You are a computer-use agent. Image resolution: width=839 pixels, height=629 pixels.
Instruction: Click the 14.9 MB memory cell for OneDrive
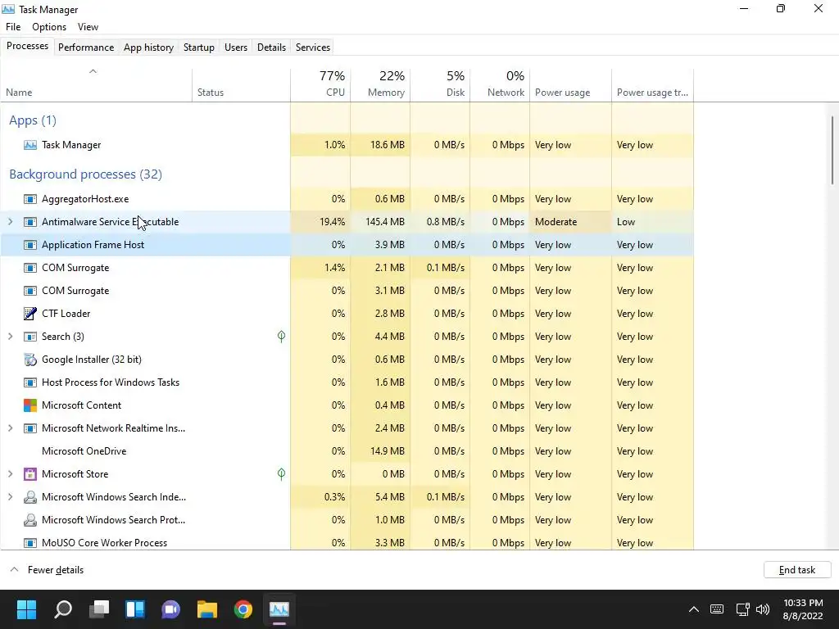[x=380, y=451]
